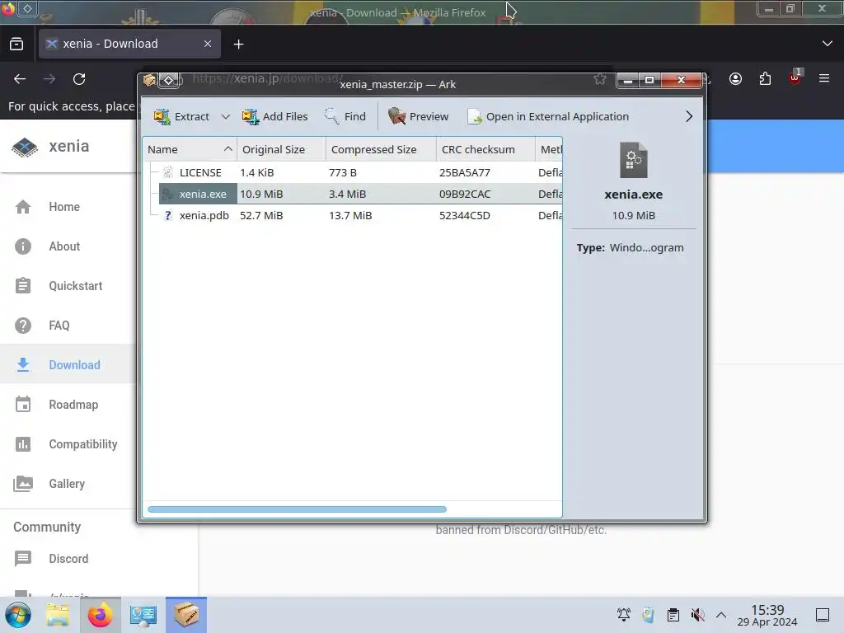Click 13.7 MiB compressed size cell
Image resolution: width=844 pixels, height=633 pixels.
(349, 215)
